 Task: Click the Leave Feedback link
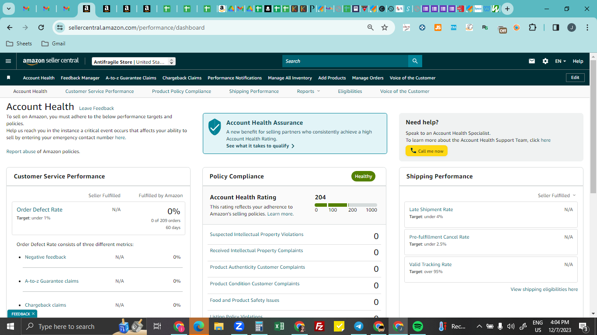97,108
